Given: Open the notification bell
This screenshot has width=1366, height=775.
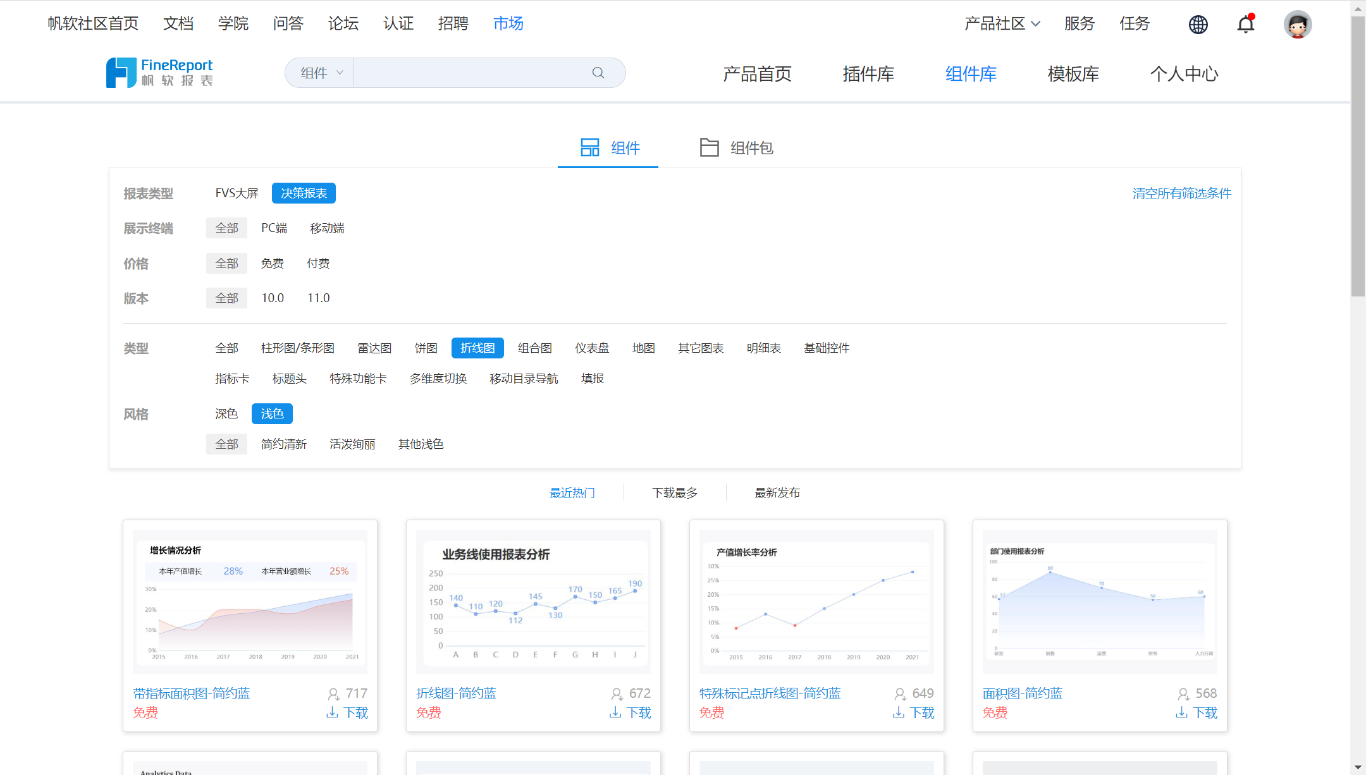Looking at the screenshot, I should (x=1245, y=25).
